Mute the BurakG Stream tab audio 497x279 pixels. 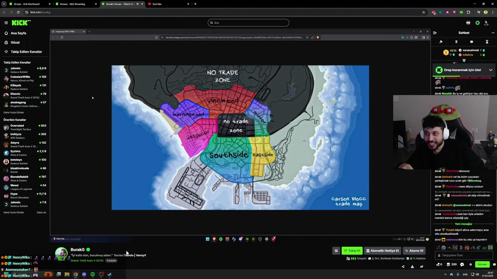[137, 4]
